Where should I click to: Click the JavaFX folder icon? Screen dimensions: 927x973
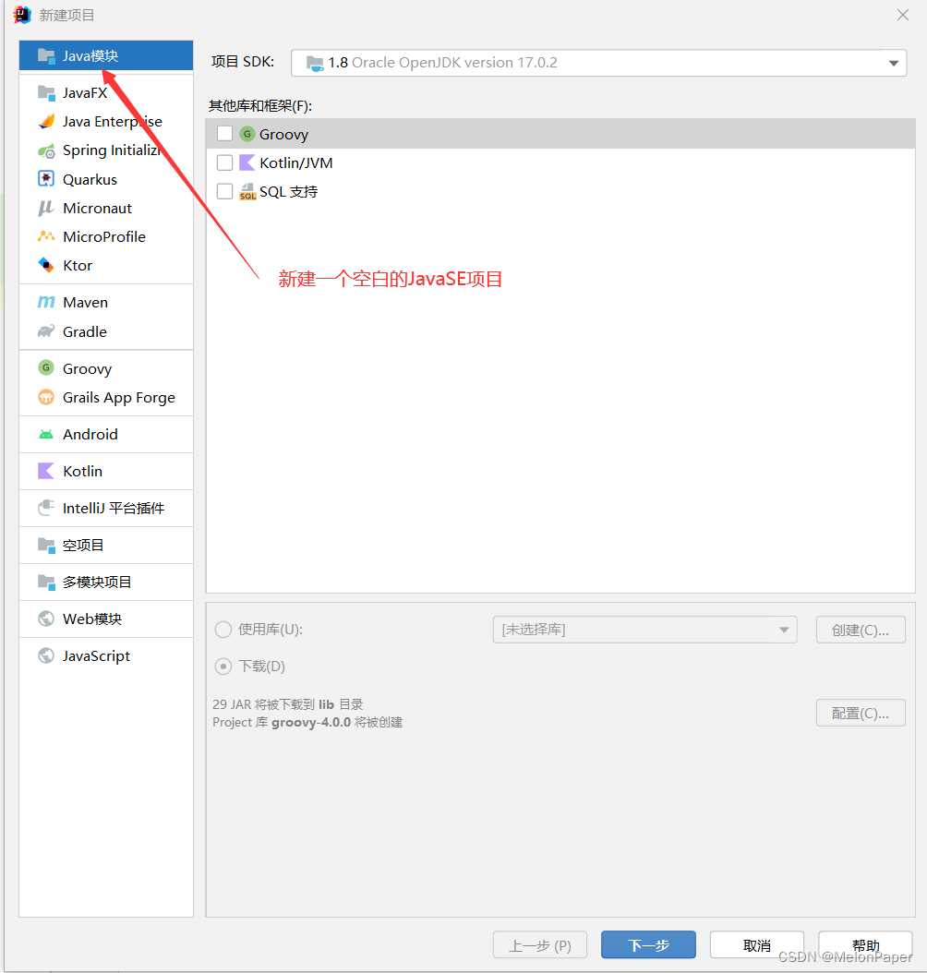point(46,93)
